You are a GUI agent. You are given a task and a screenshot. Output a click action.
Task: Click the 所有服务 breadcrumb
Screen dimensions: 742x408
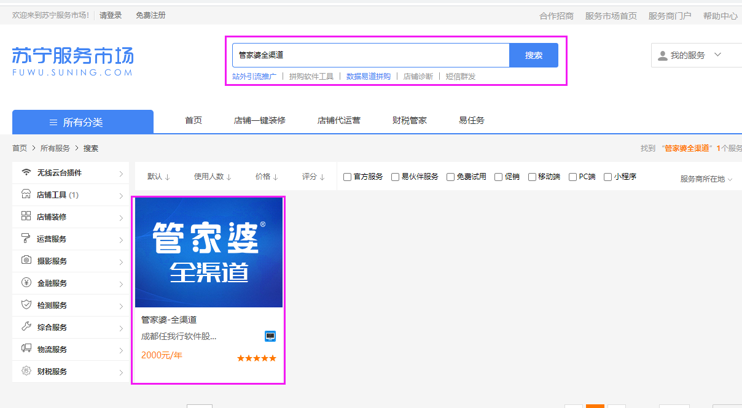(x=55, y=148)
